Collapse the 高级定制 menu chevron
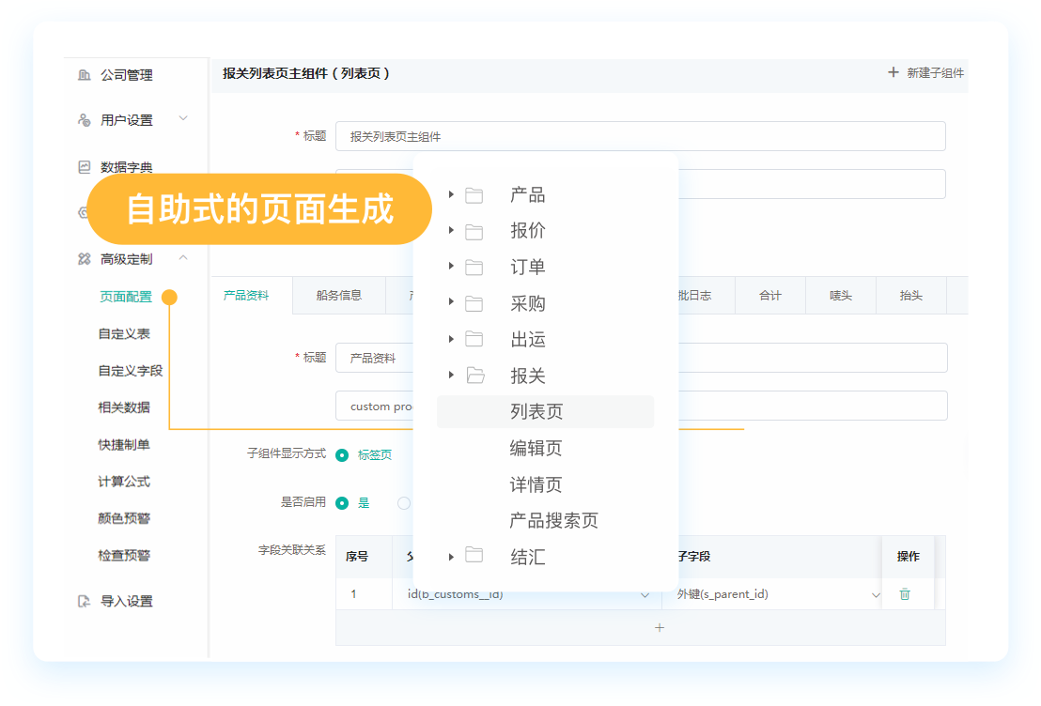The width and height of the screenshot is (1041, 706). pos(183,257)
